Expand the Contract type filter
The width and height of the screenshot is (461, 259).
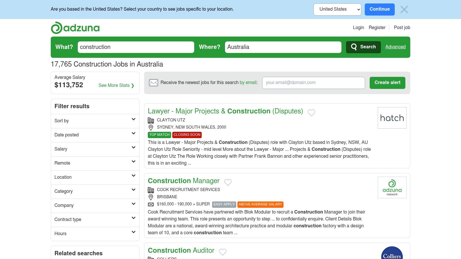pyautogui.click(x=95, y=220)
